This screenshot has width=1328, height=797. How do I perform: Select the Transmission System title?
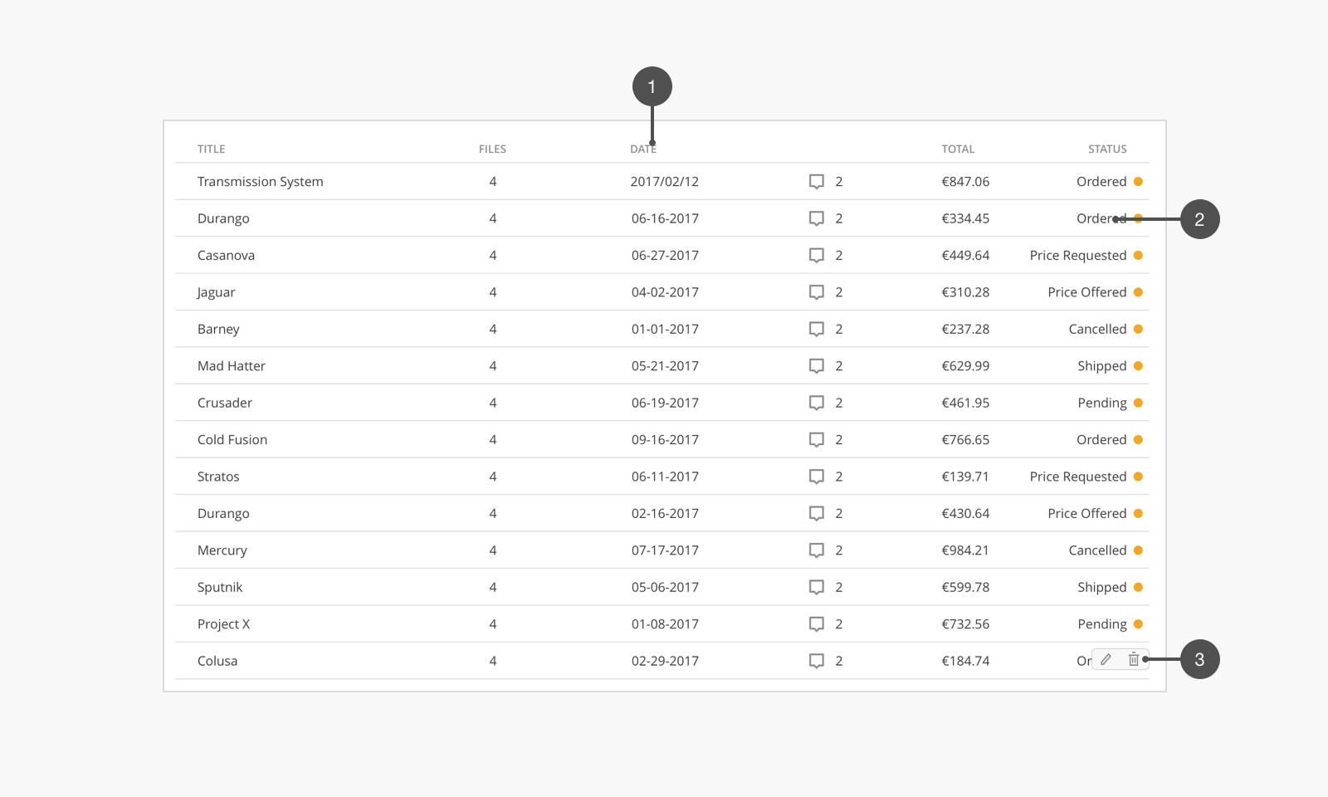point(260,182)
